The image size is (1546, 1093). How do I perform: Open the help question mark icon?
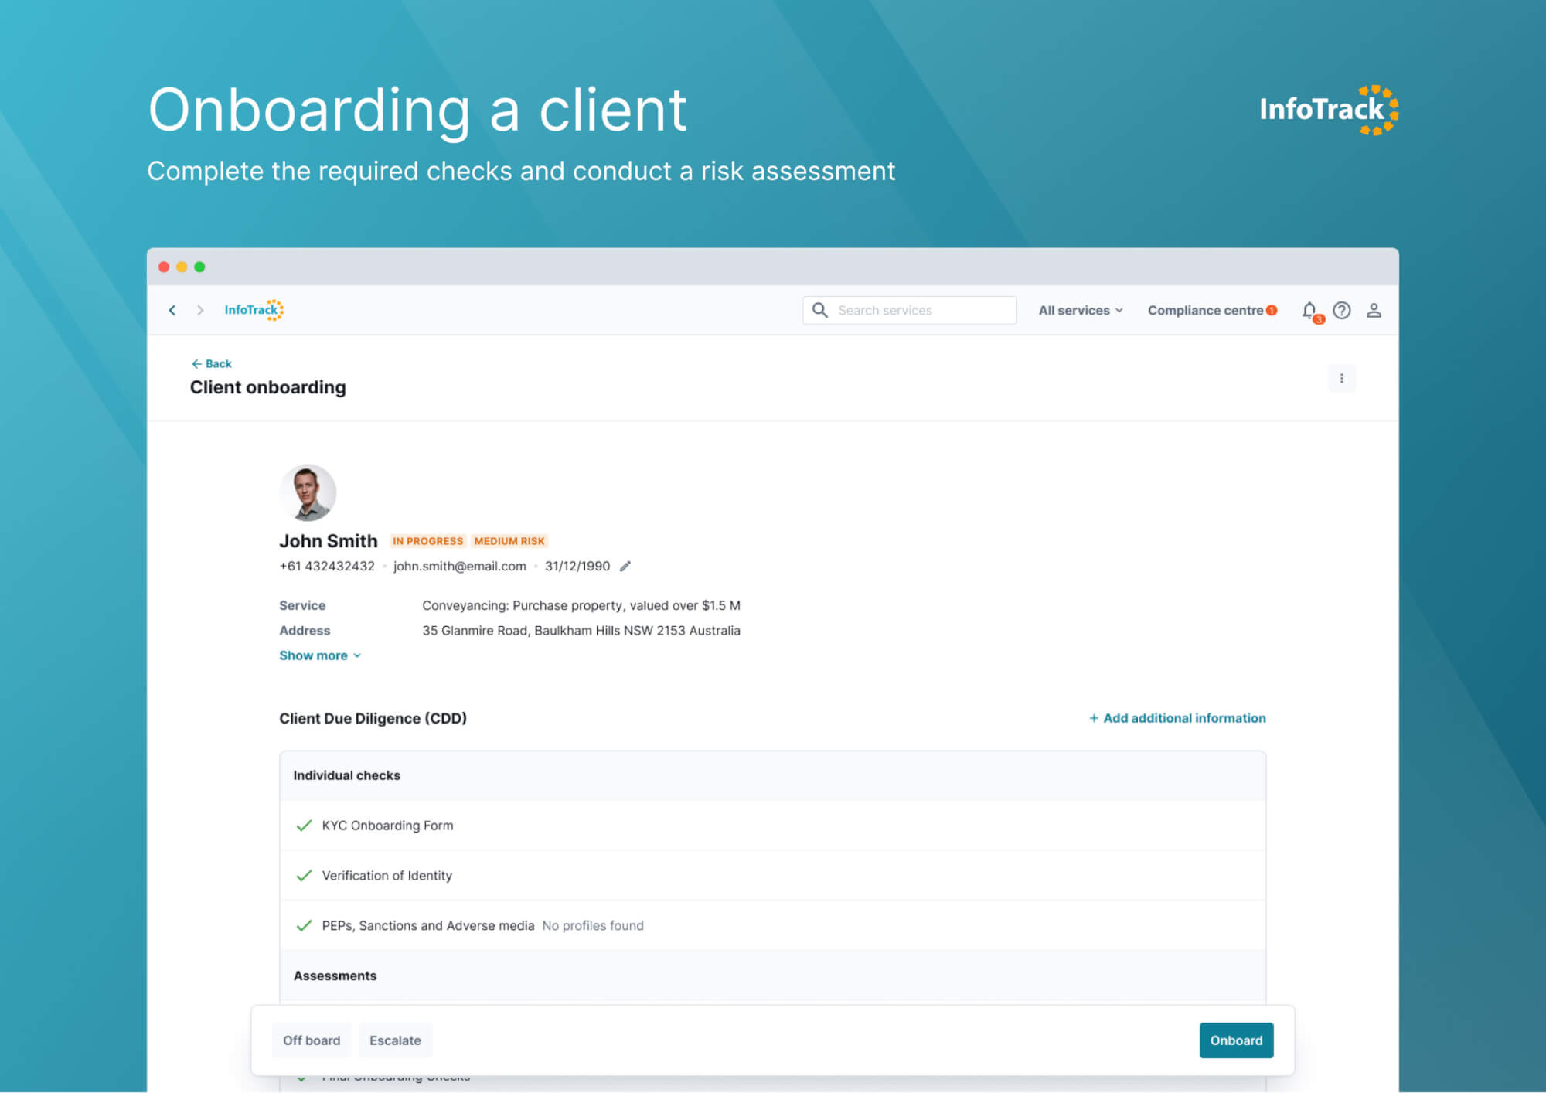tap(1342, 310)
